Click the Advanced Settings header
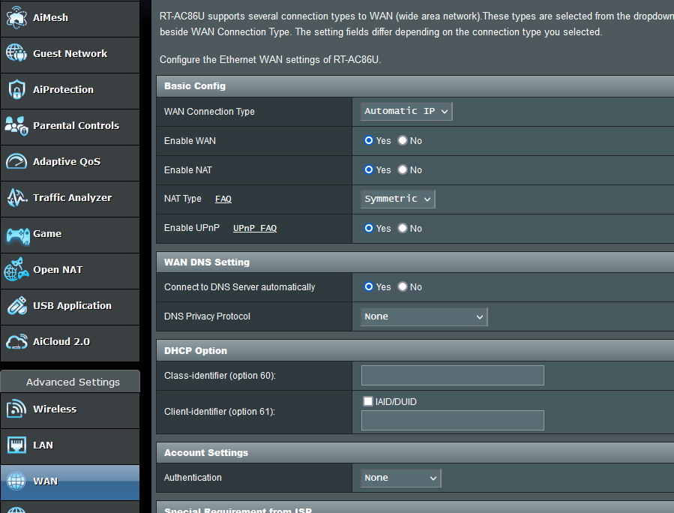The width and height of the screenshot is (674, 513). click(x=70, y=382)
